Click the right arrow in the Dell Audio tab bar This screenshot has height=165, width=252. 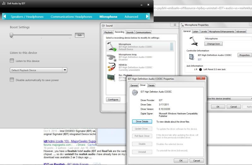point(147,16)
